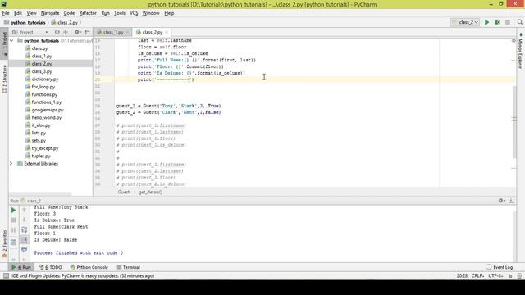
Task: Click collapse-all icon in Project panel header
Action: point(66,32)
